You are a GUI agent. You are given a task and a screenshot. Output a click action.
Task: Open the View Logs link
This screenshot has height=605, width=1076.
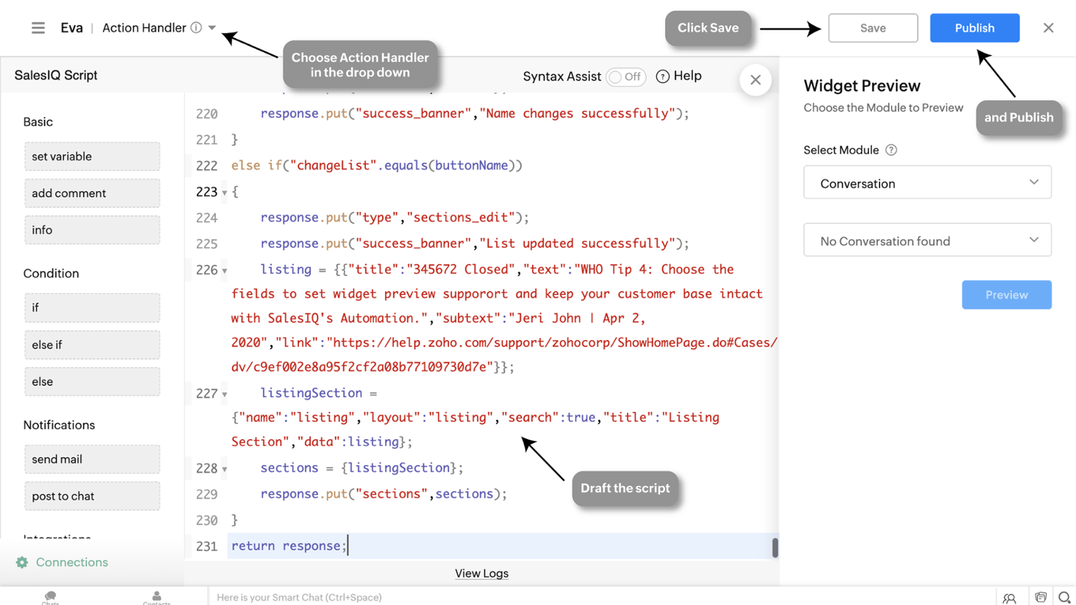pos(482,573)
